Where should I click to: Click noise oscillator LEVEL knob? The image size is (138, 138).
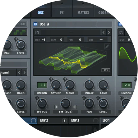pyautogui.click(x=21, y=103)
